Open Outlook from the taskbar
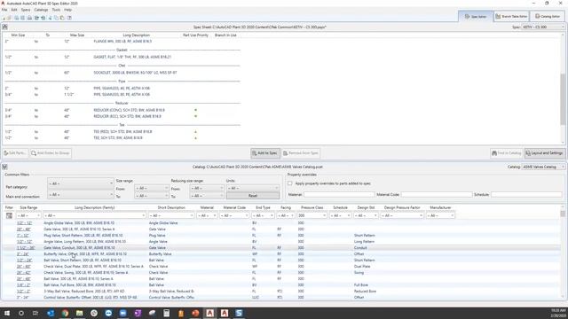568x319 pixels. coord(51,313)
